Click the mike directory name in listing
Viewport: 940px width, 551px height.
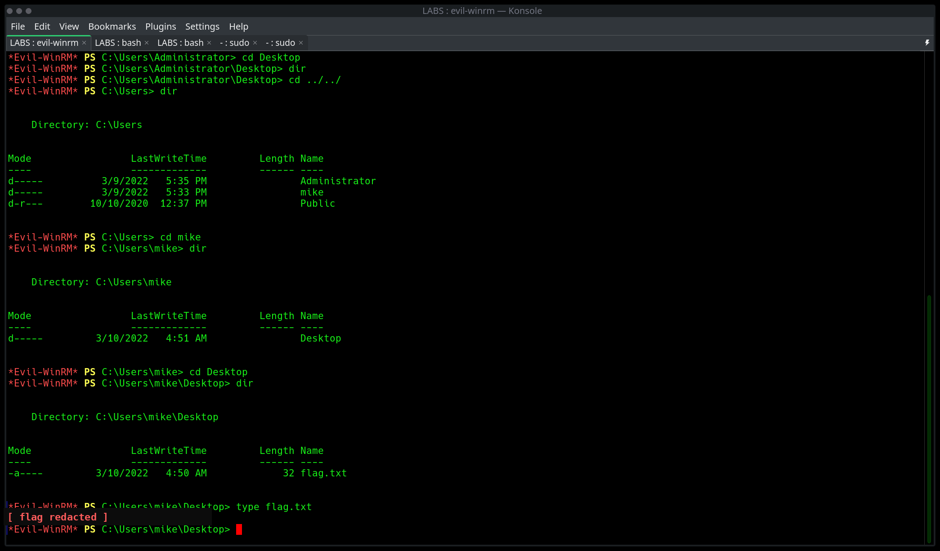312,192
